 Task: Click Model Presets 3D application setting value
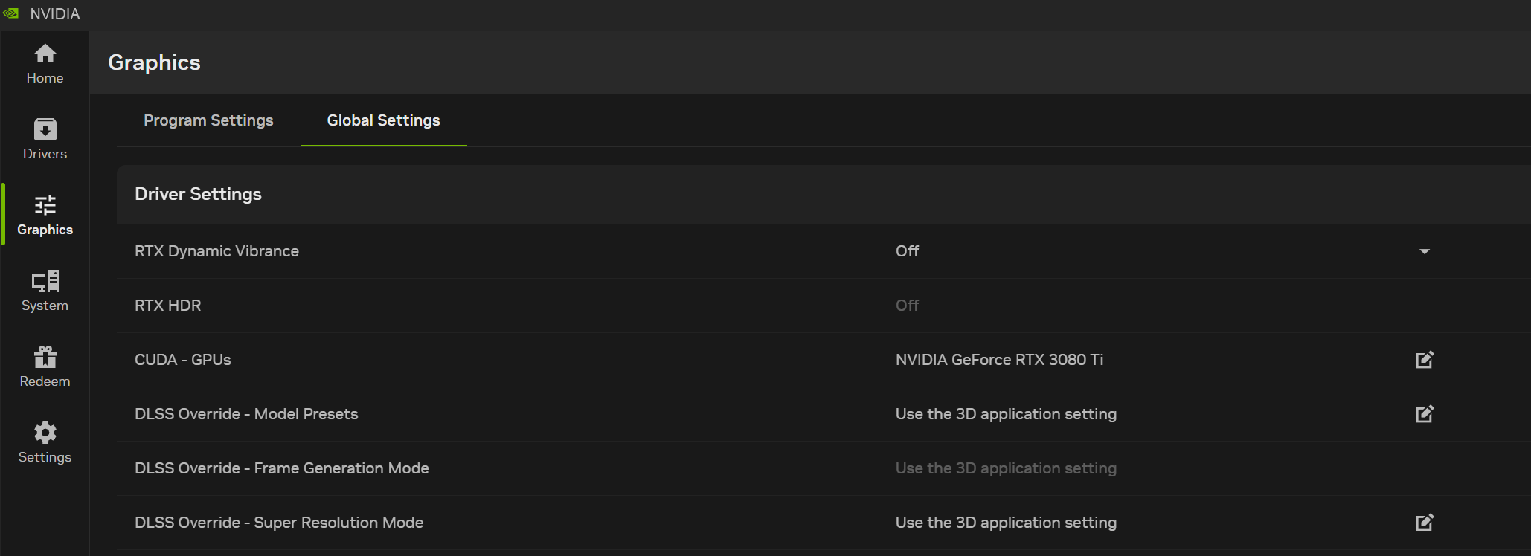1006,414
